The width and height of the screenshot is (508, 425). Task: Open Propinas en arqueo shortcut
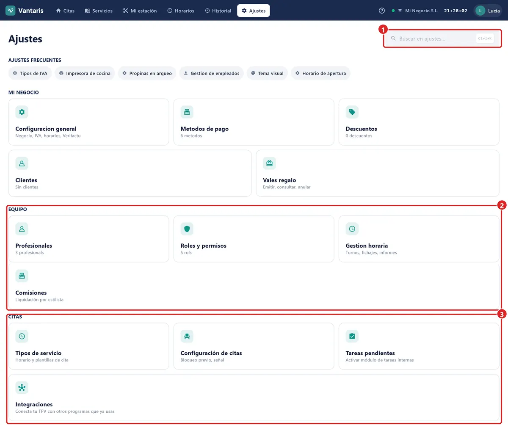tap(147, 73)
